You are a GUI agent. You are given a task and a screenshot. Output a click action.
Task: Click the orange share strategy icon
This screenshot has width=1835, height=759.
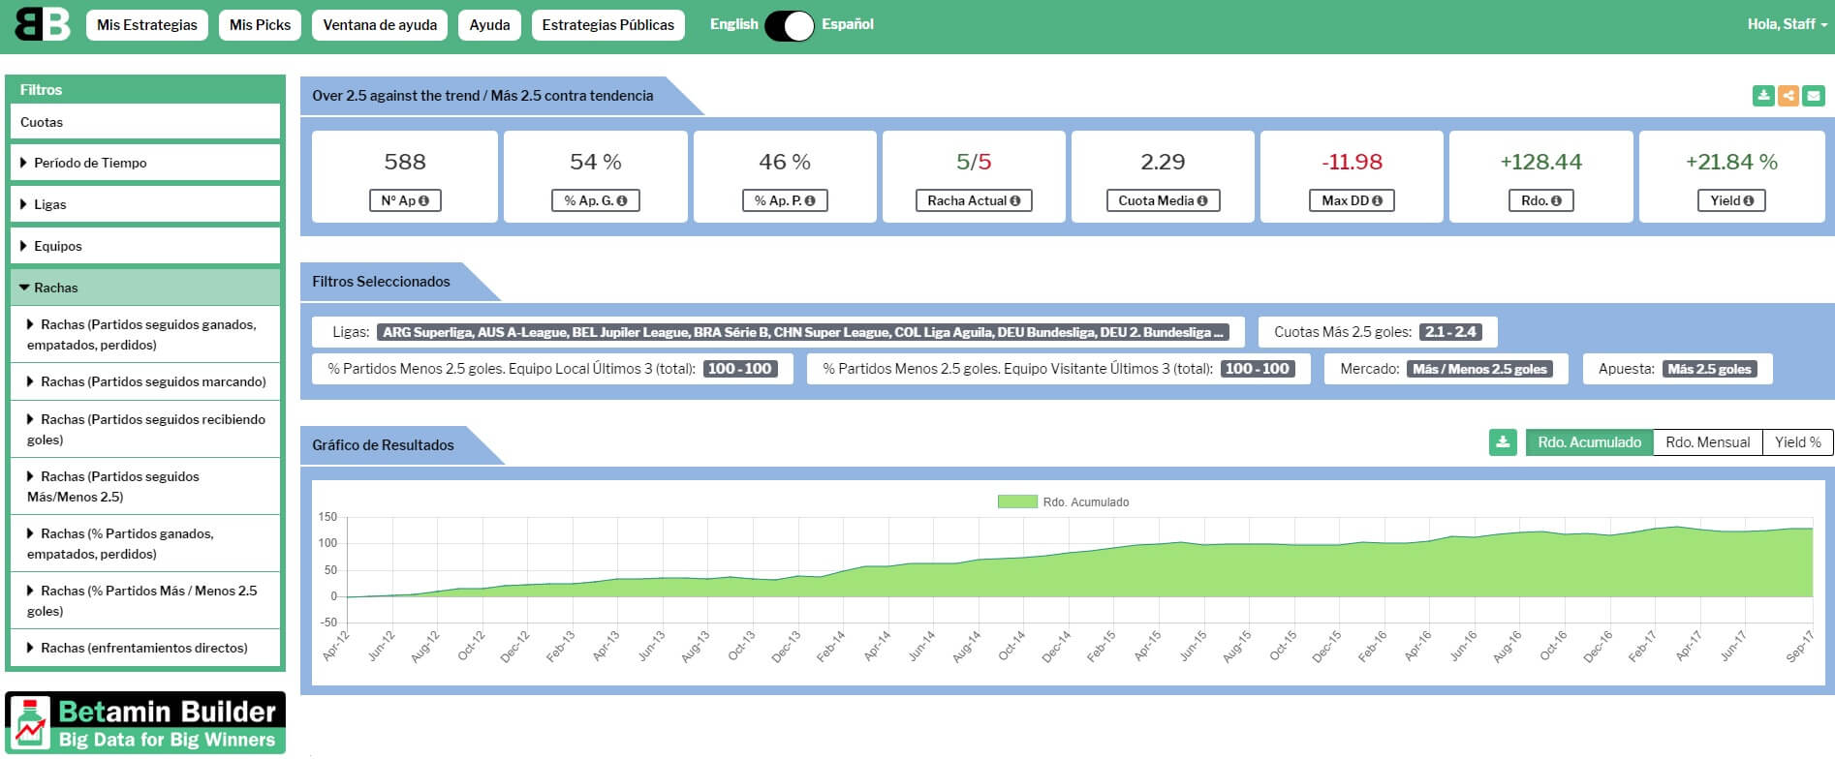[1788, 96]
